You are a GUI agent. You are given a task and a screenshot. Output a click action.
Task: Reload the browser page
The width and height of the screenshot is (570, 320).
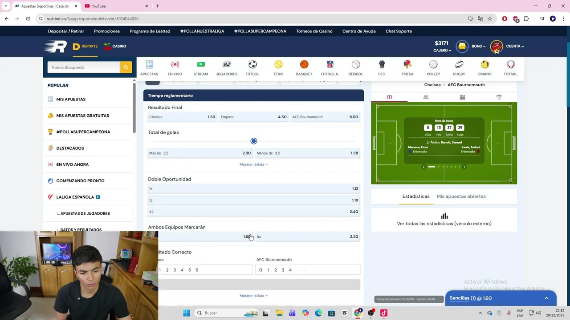click(x=28, y=19)
